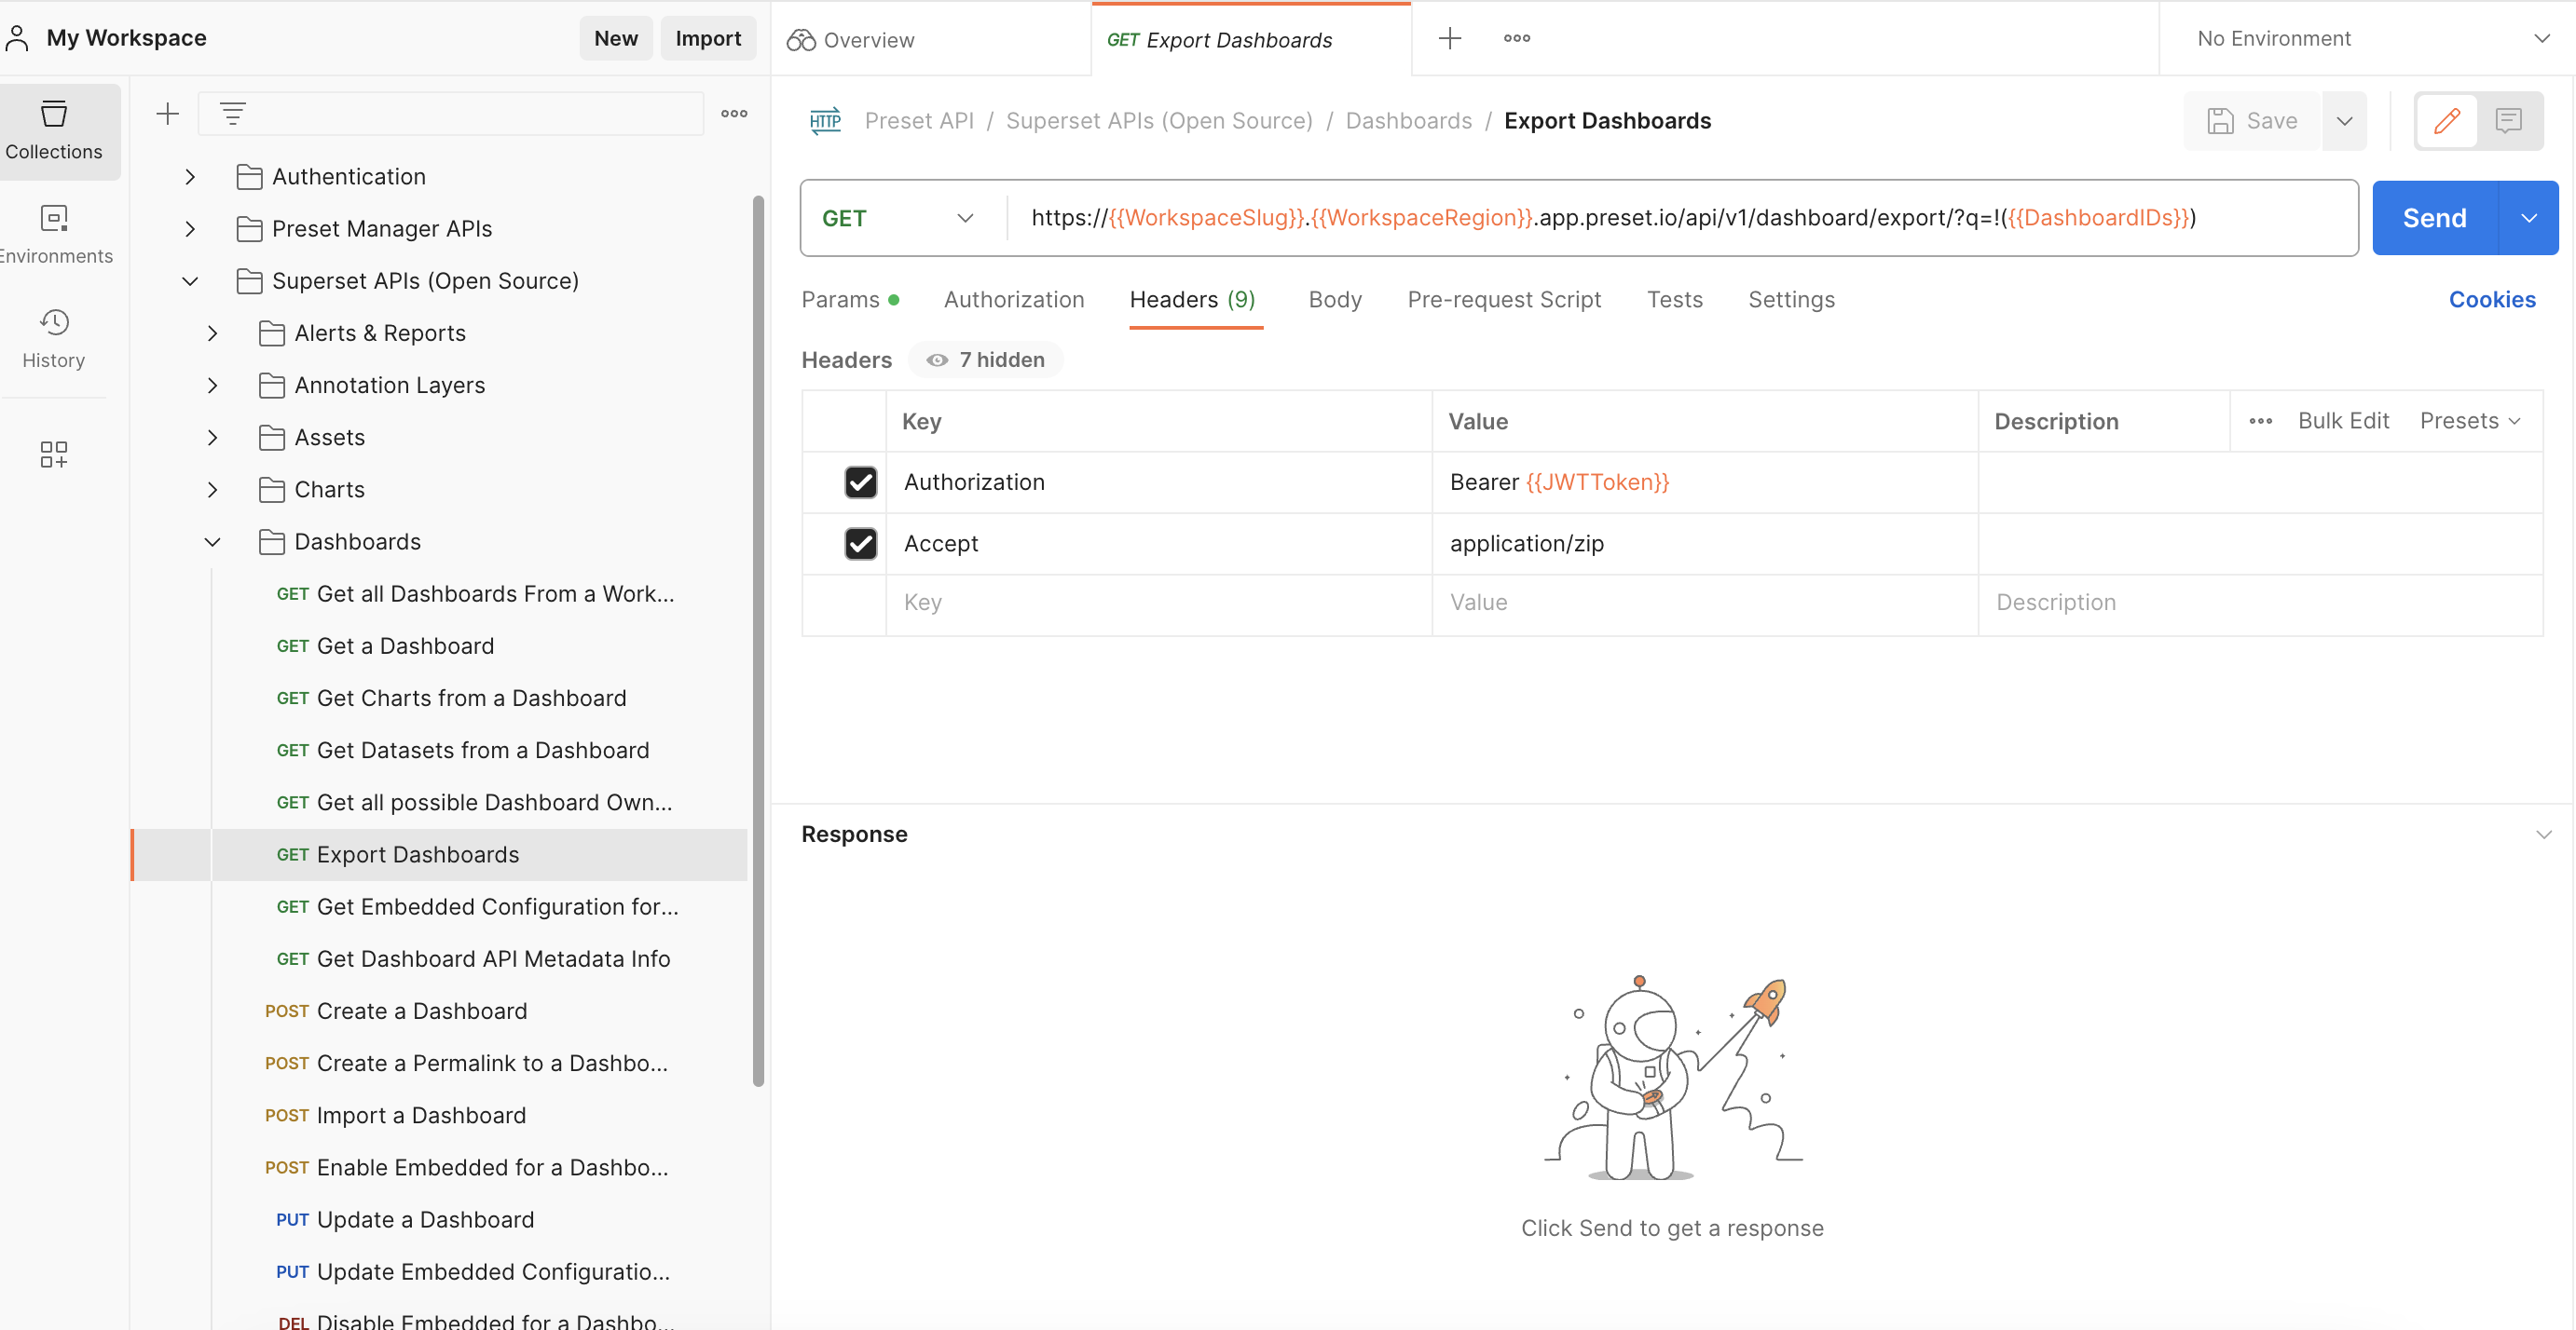Uncheck the Authorization header row
This screenshot has width=2576, height=1330.
[x=860, y=482]
